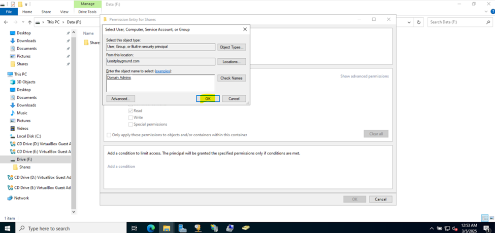This screenshot has height=233, width=495.
Task: Open the View ribbon tab
Action: pos(64,12)
